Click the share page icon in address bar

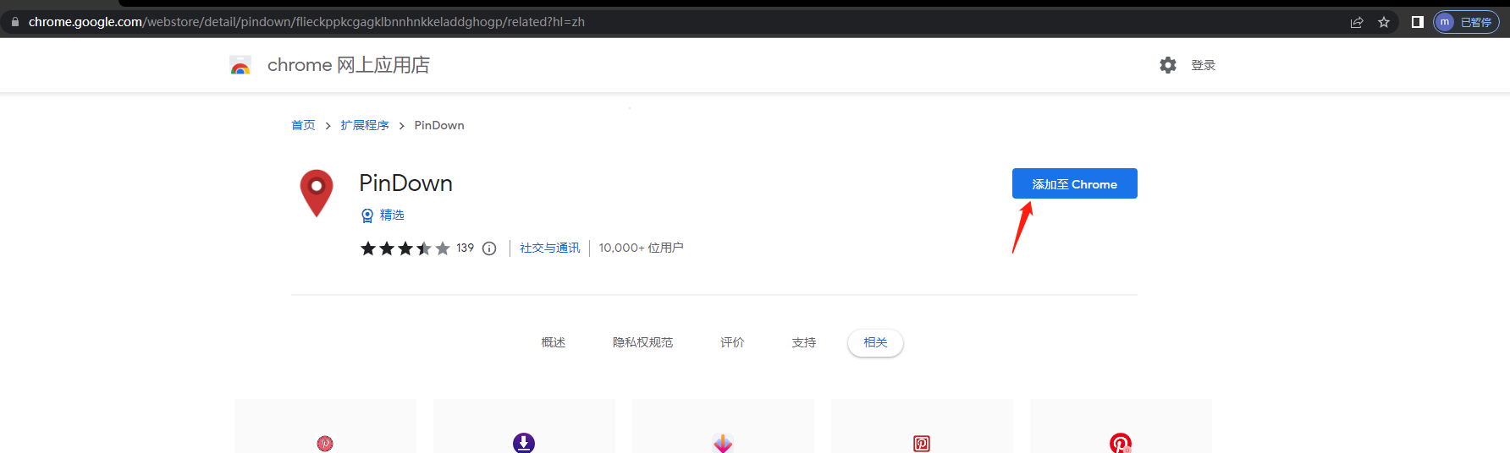point(1357,22)
